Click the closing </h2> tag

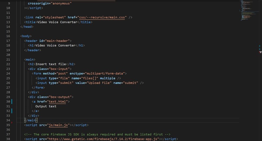pos(71,64)
